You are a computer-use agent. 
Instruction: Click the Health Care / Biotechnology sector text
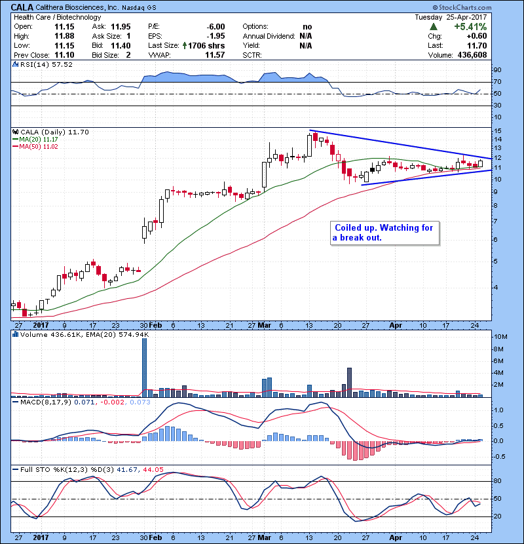(x=57, y=17)
